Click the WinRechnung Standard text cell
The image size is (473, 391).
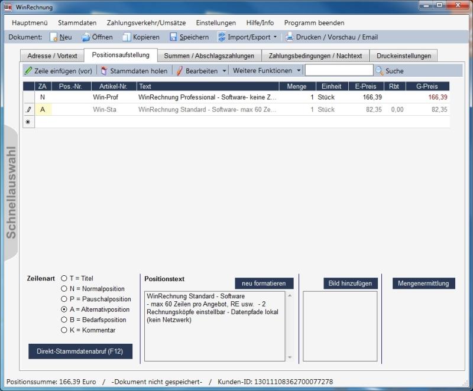click(208, 109)
